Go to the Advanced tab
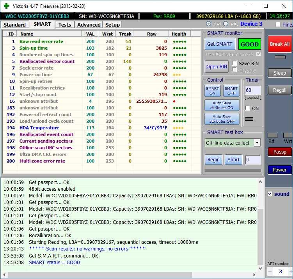 pos(89,25)
